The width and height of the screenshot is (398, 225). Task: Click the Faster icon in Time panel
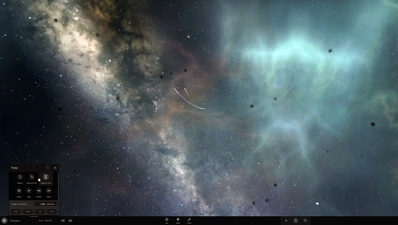point(49,191)
